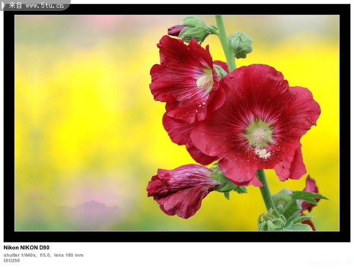Select the Nikon NIKON D90 camera title

click(26, 248)
